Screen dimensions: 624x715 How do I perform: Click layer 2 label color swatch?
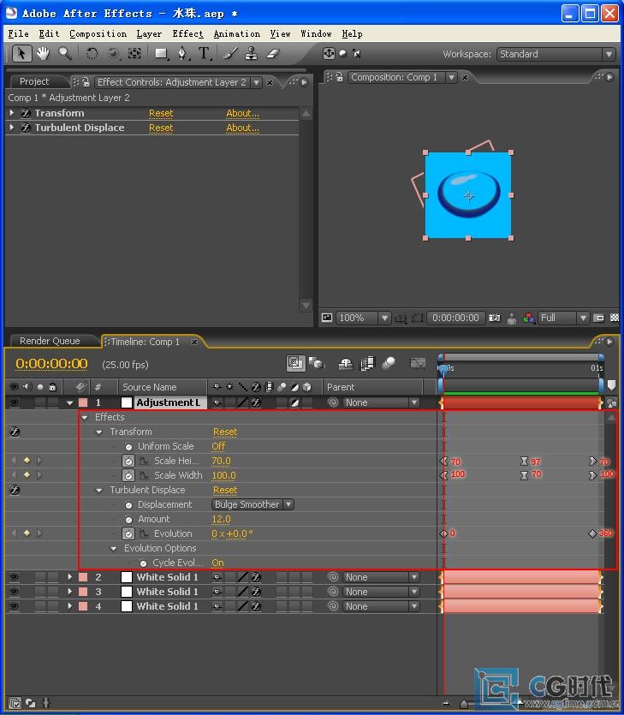click(x=83, y=577)
